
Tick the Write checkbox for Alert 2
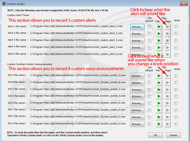[x=176, y=34]
